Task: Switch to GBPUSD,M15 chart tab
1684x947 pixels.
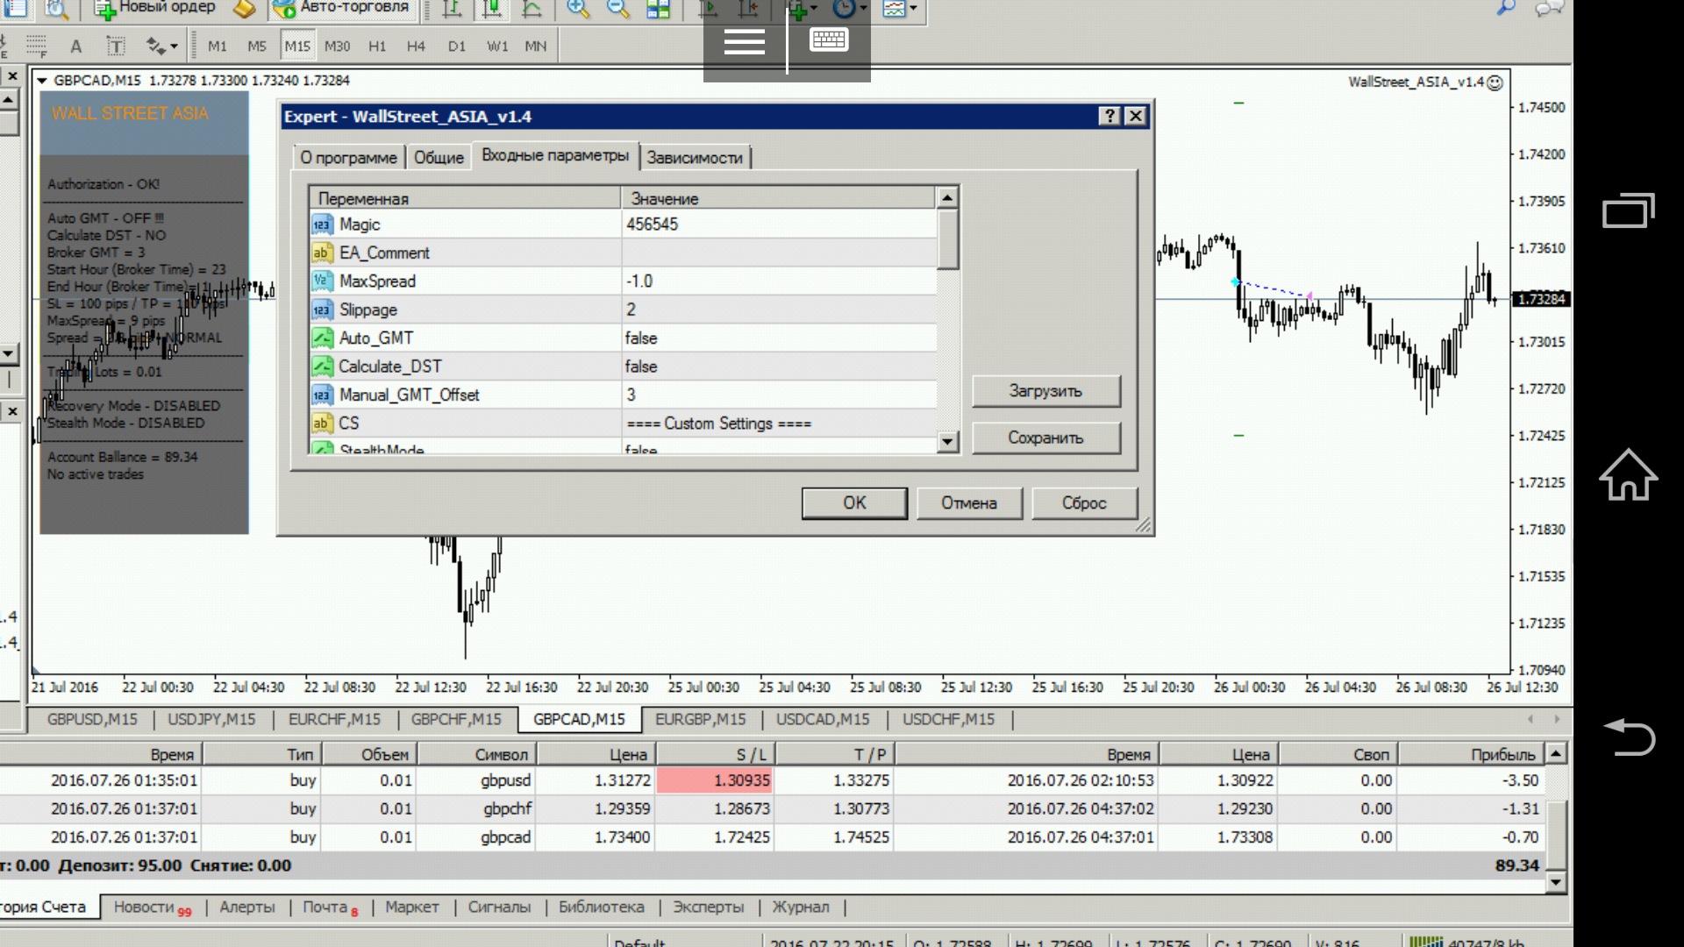Action: pyautogui.click(x=92, y=719)
